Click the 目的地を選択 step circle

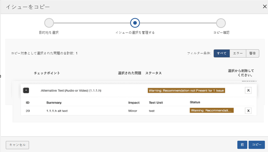tap(49, 23)
